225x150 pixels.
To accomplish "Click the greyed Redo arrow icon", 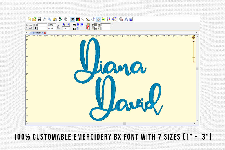I will pyautogui.click(x=66, y=19).
